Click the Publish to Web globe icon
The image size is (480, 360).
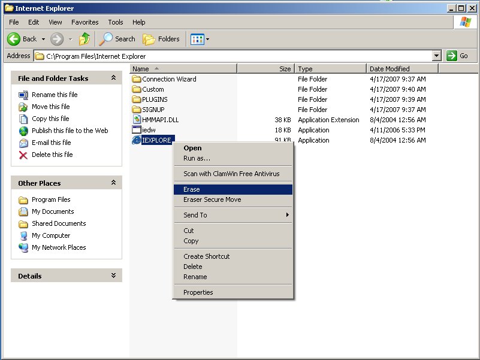pyautogui.click(x=23, y=131)
